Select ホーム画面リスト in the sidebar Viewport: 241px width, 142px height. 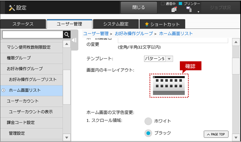[32, 90]
